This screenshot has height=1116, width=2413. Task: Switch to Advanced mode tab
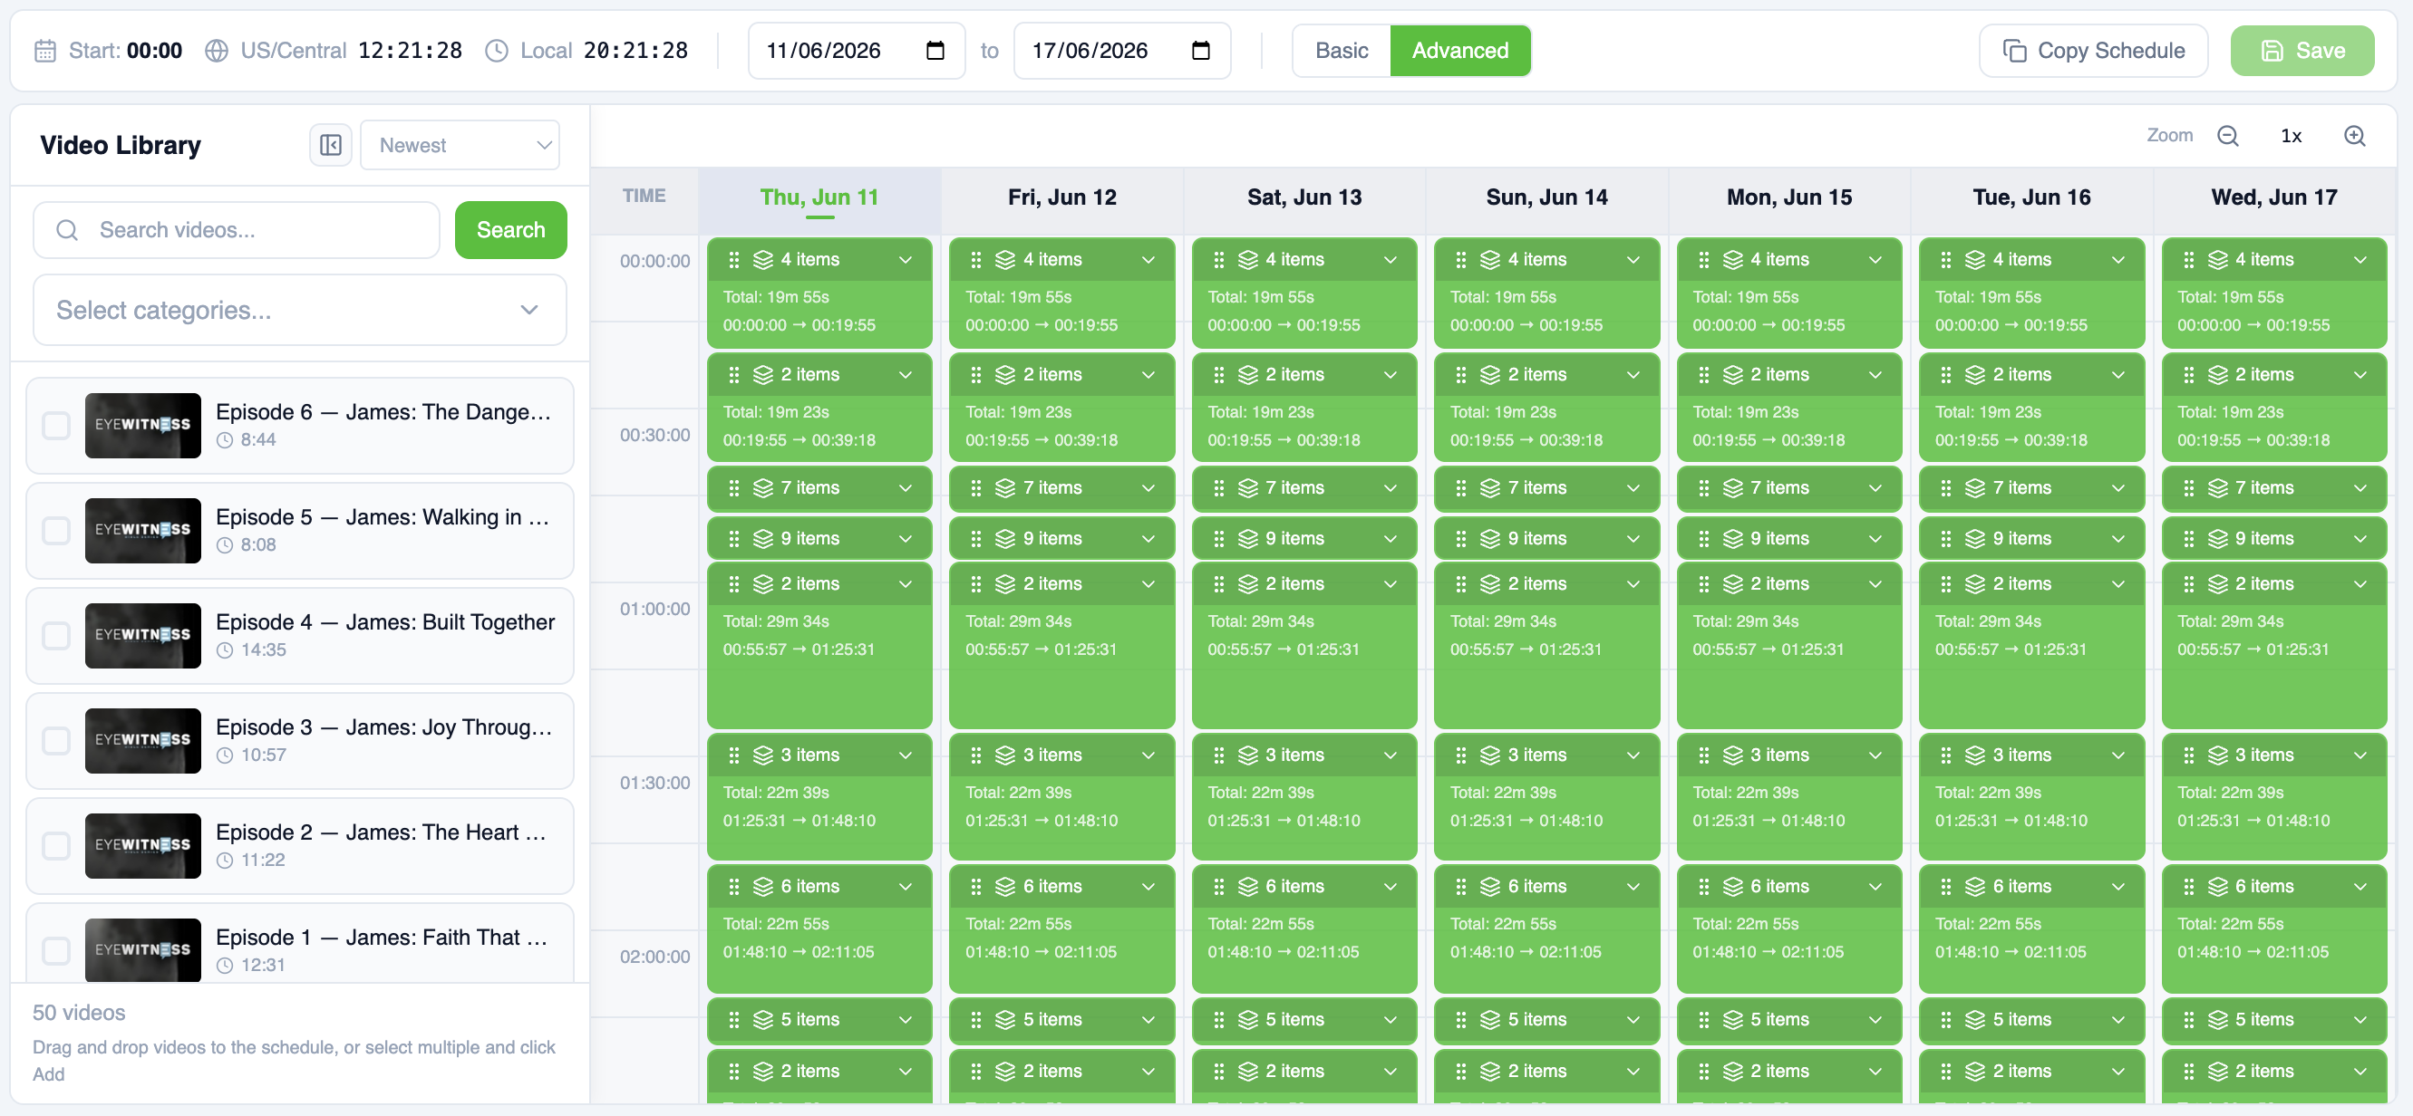click(x=1460, y=51)
